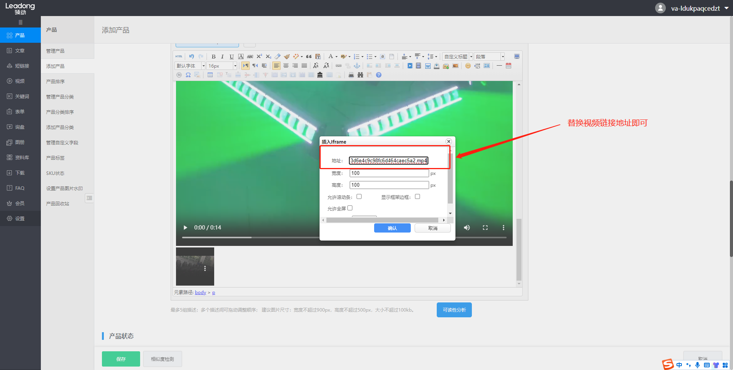
Task: Toggle bold formatting in editor toolbar
Action: 213,57
